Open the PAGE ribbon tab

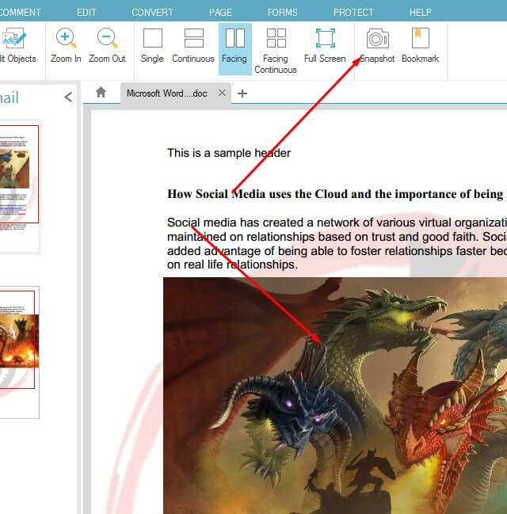[220, 13]
